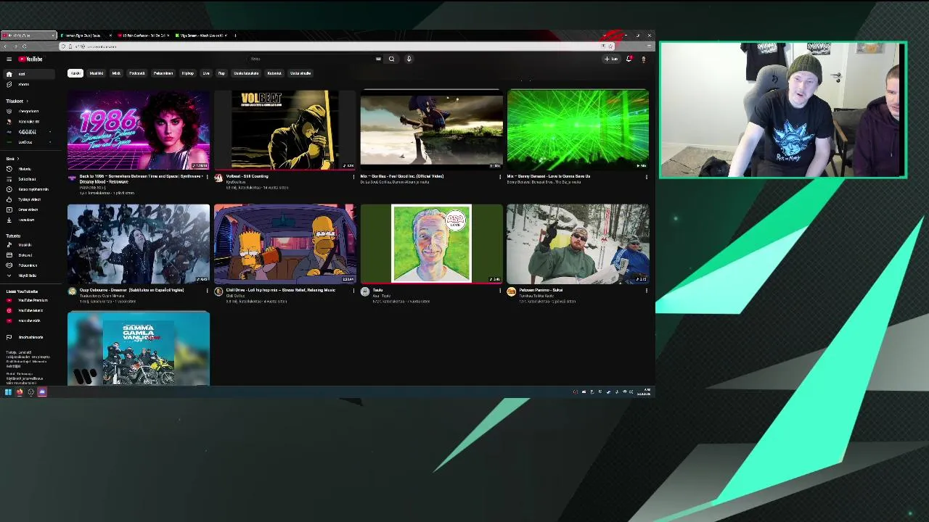Go back in the browser

click(6, 46)
